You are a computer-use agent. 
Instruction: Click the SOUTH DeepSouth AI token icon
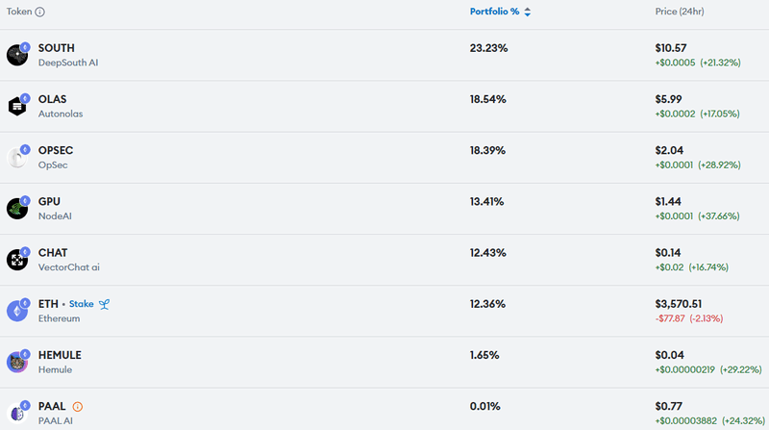click(17, 55)
